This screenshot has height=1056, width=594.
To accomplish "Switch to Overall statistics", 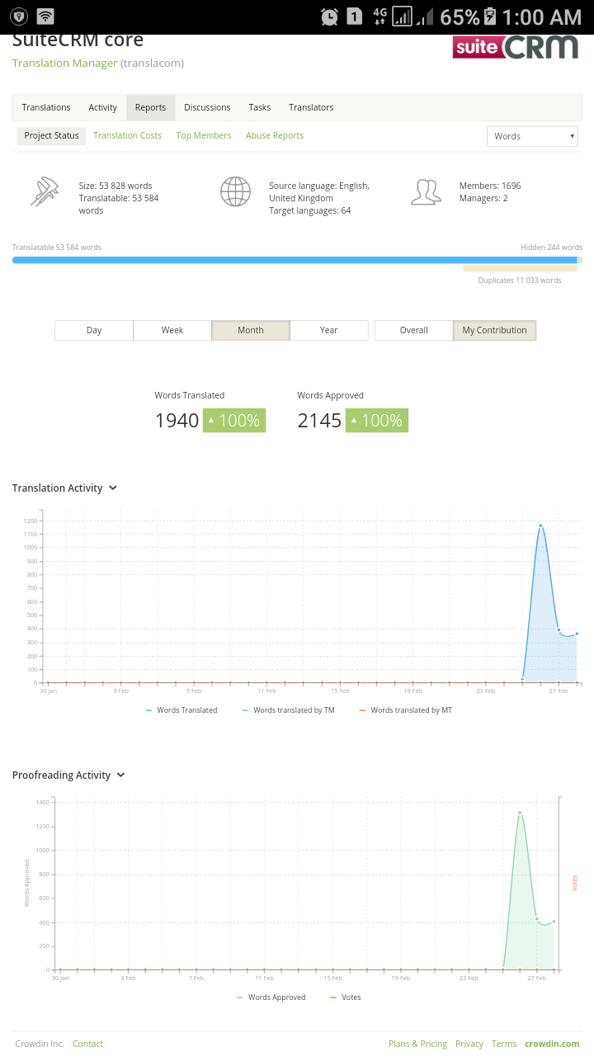I will 414,330.
